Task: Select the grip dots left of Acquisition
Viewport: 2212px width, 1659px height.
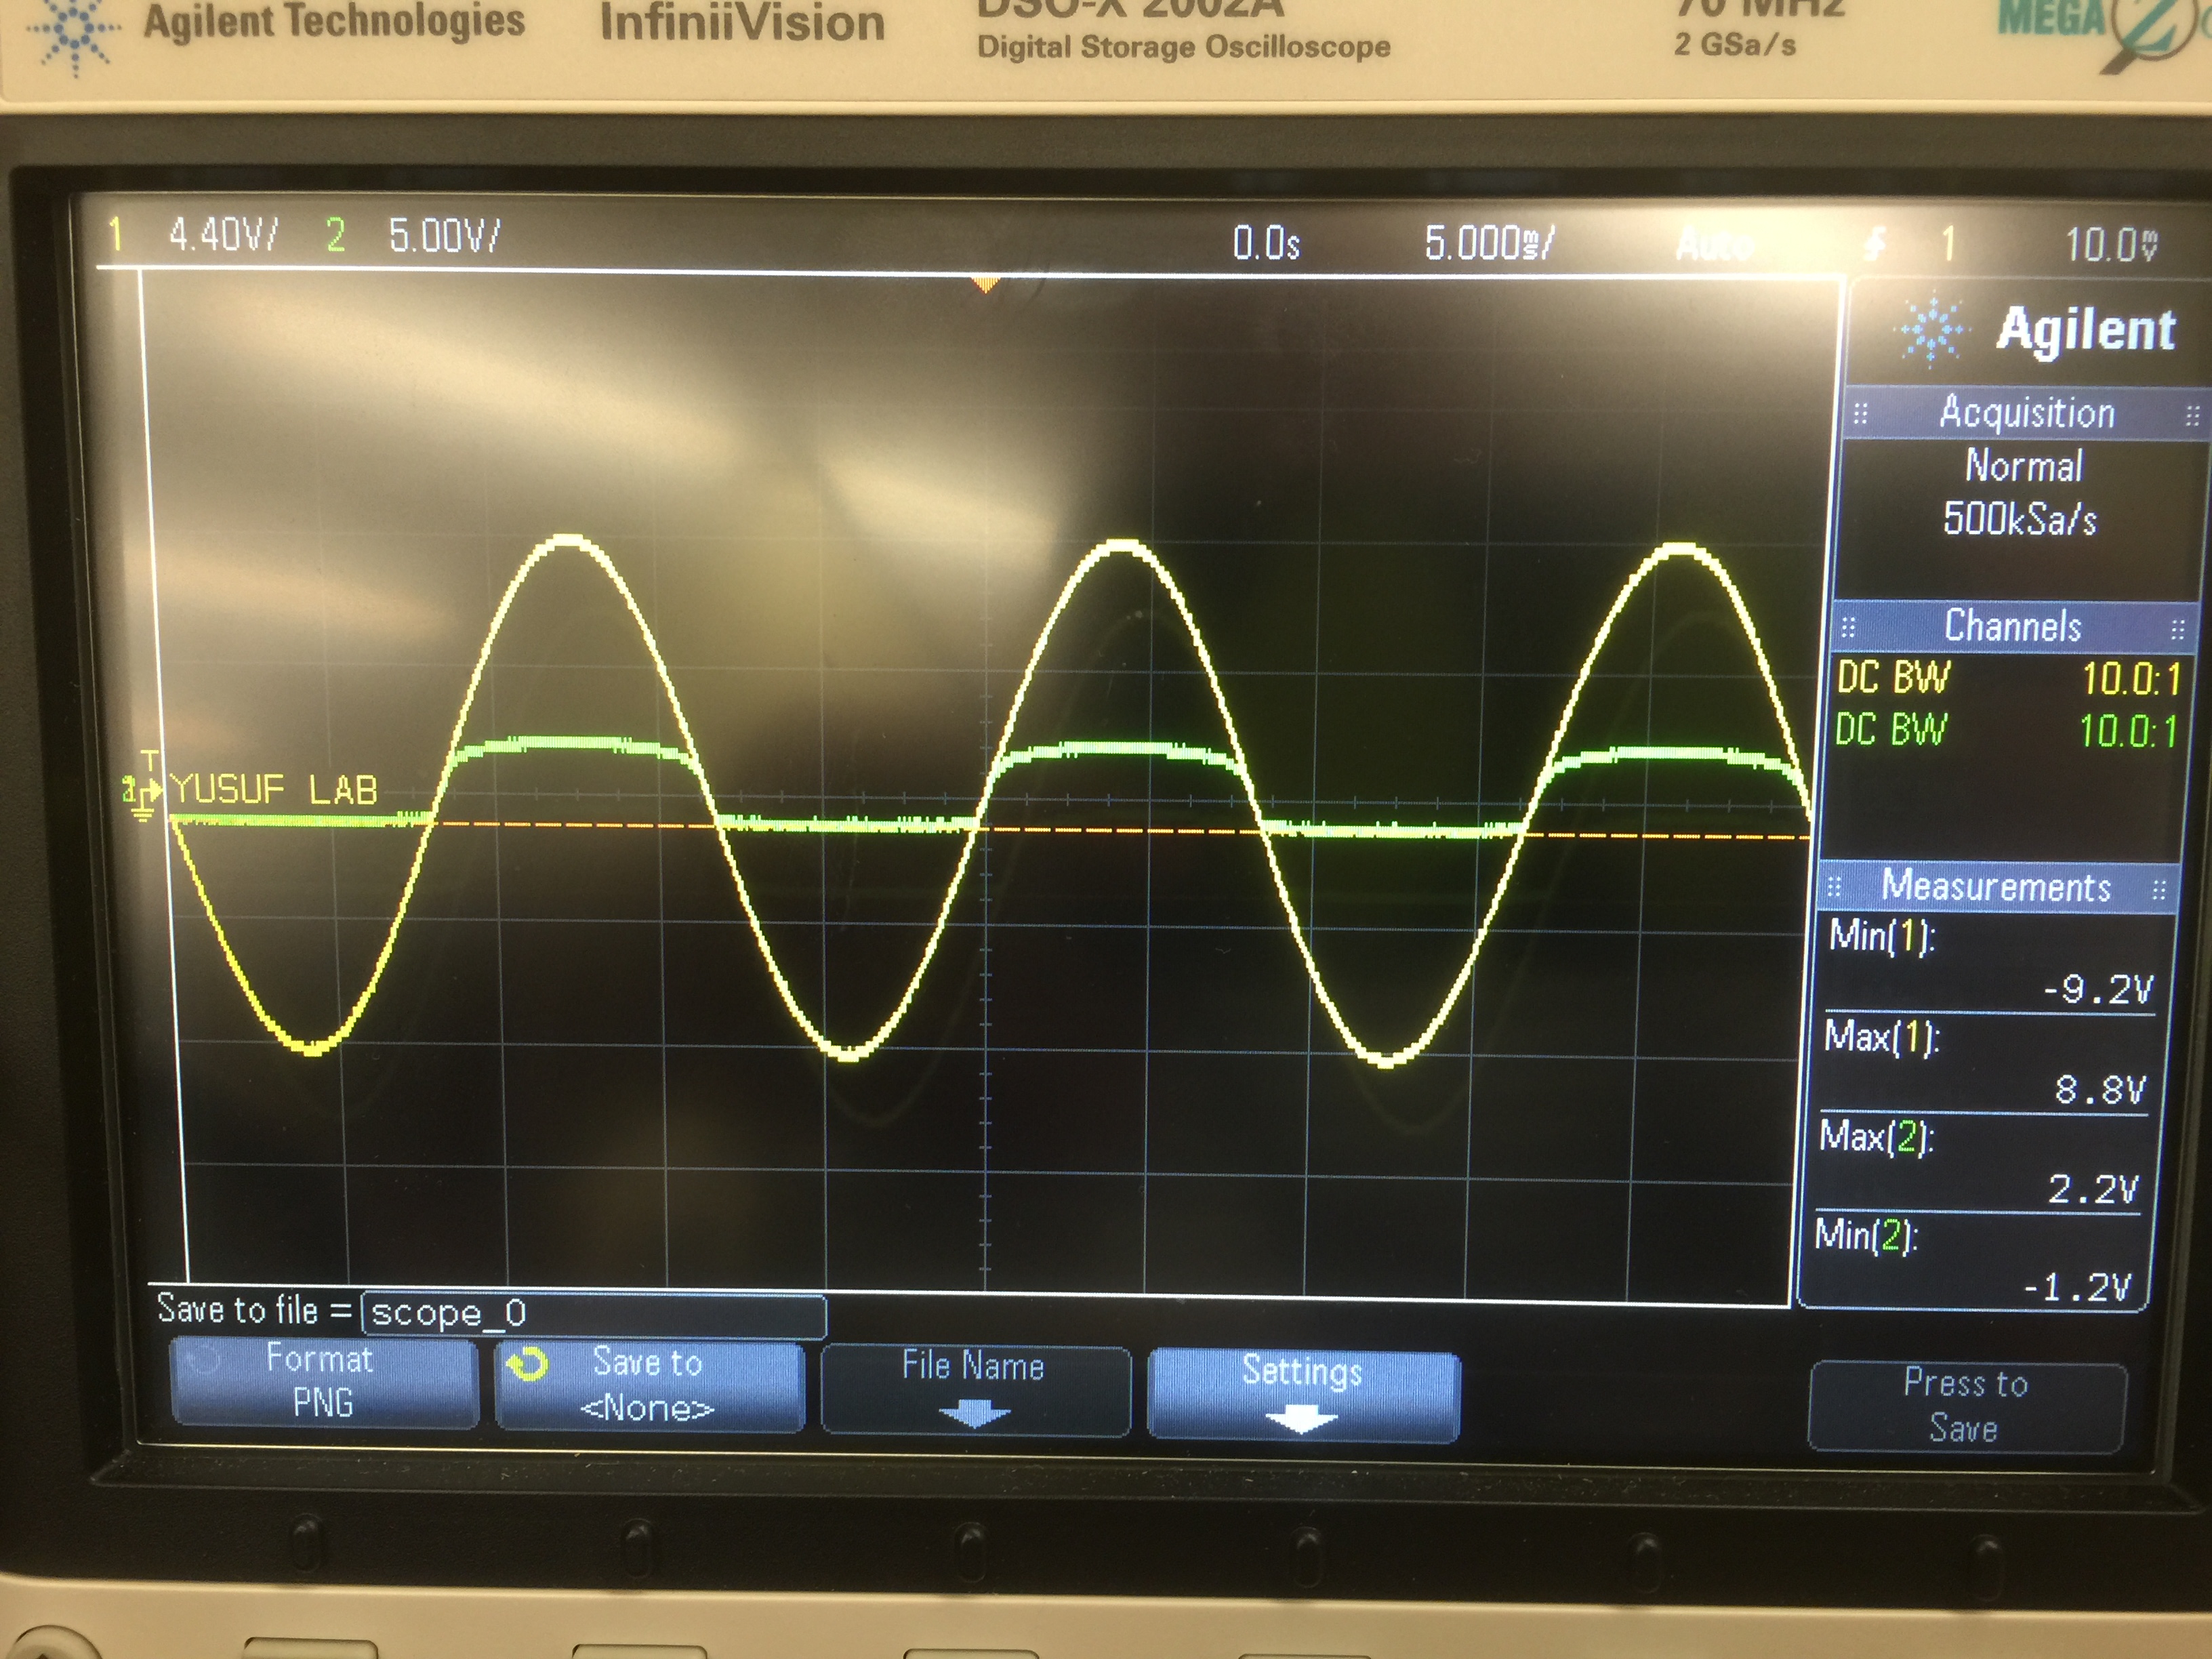Action: (x=1860, y=413)
